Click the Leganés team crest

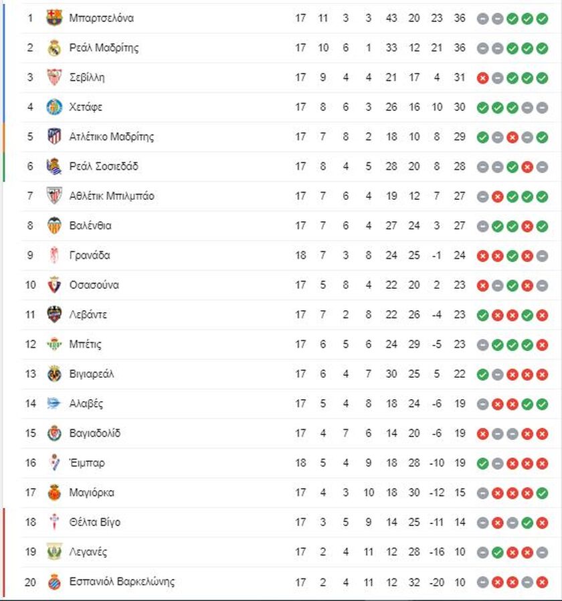[x=54, y=552]
